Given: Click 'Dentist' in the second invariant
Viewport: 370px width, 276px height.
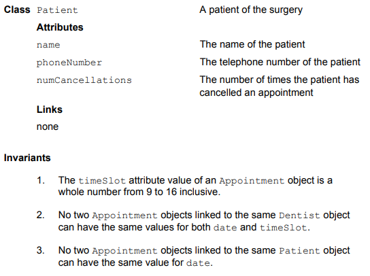Looking at the screenshot, I should (x=299, y=215).
